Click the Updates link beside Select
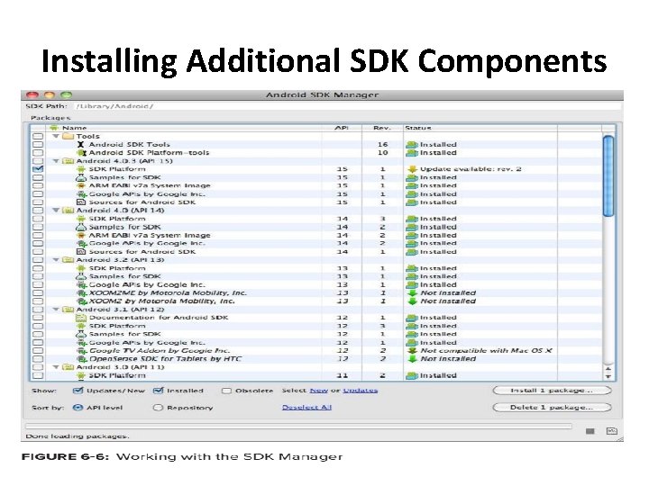Viewport: 649px width, 486px height. [360, 391]
